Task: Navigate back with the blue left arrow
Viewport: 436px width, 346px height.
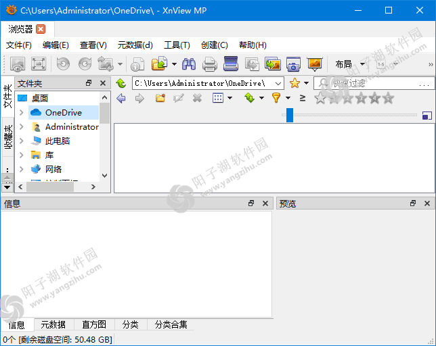Action: point(121,98)
